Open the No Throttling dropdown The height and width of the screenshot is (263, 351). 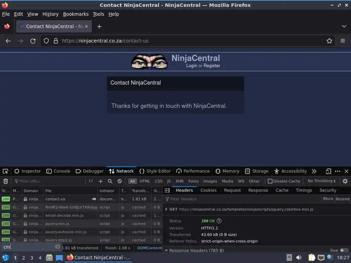[x=322, y=181]
